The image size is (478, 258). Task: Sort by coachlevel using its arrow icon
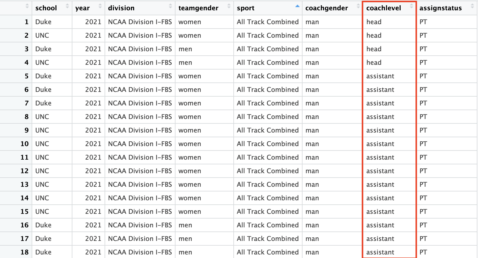coord(412,6)
